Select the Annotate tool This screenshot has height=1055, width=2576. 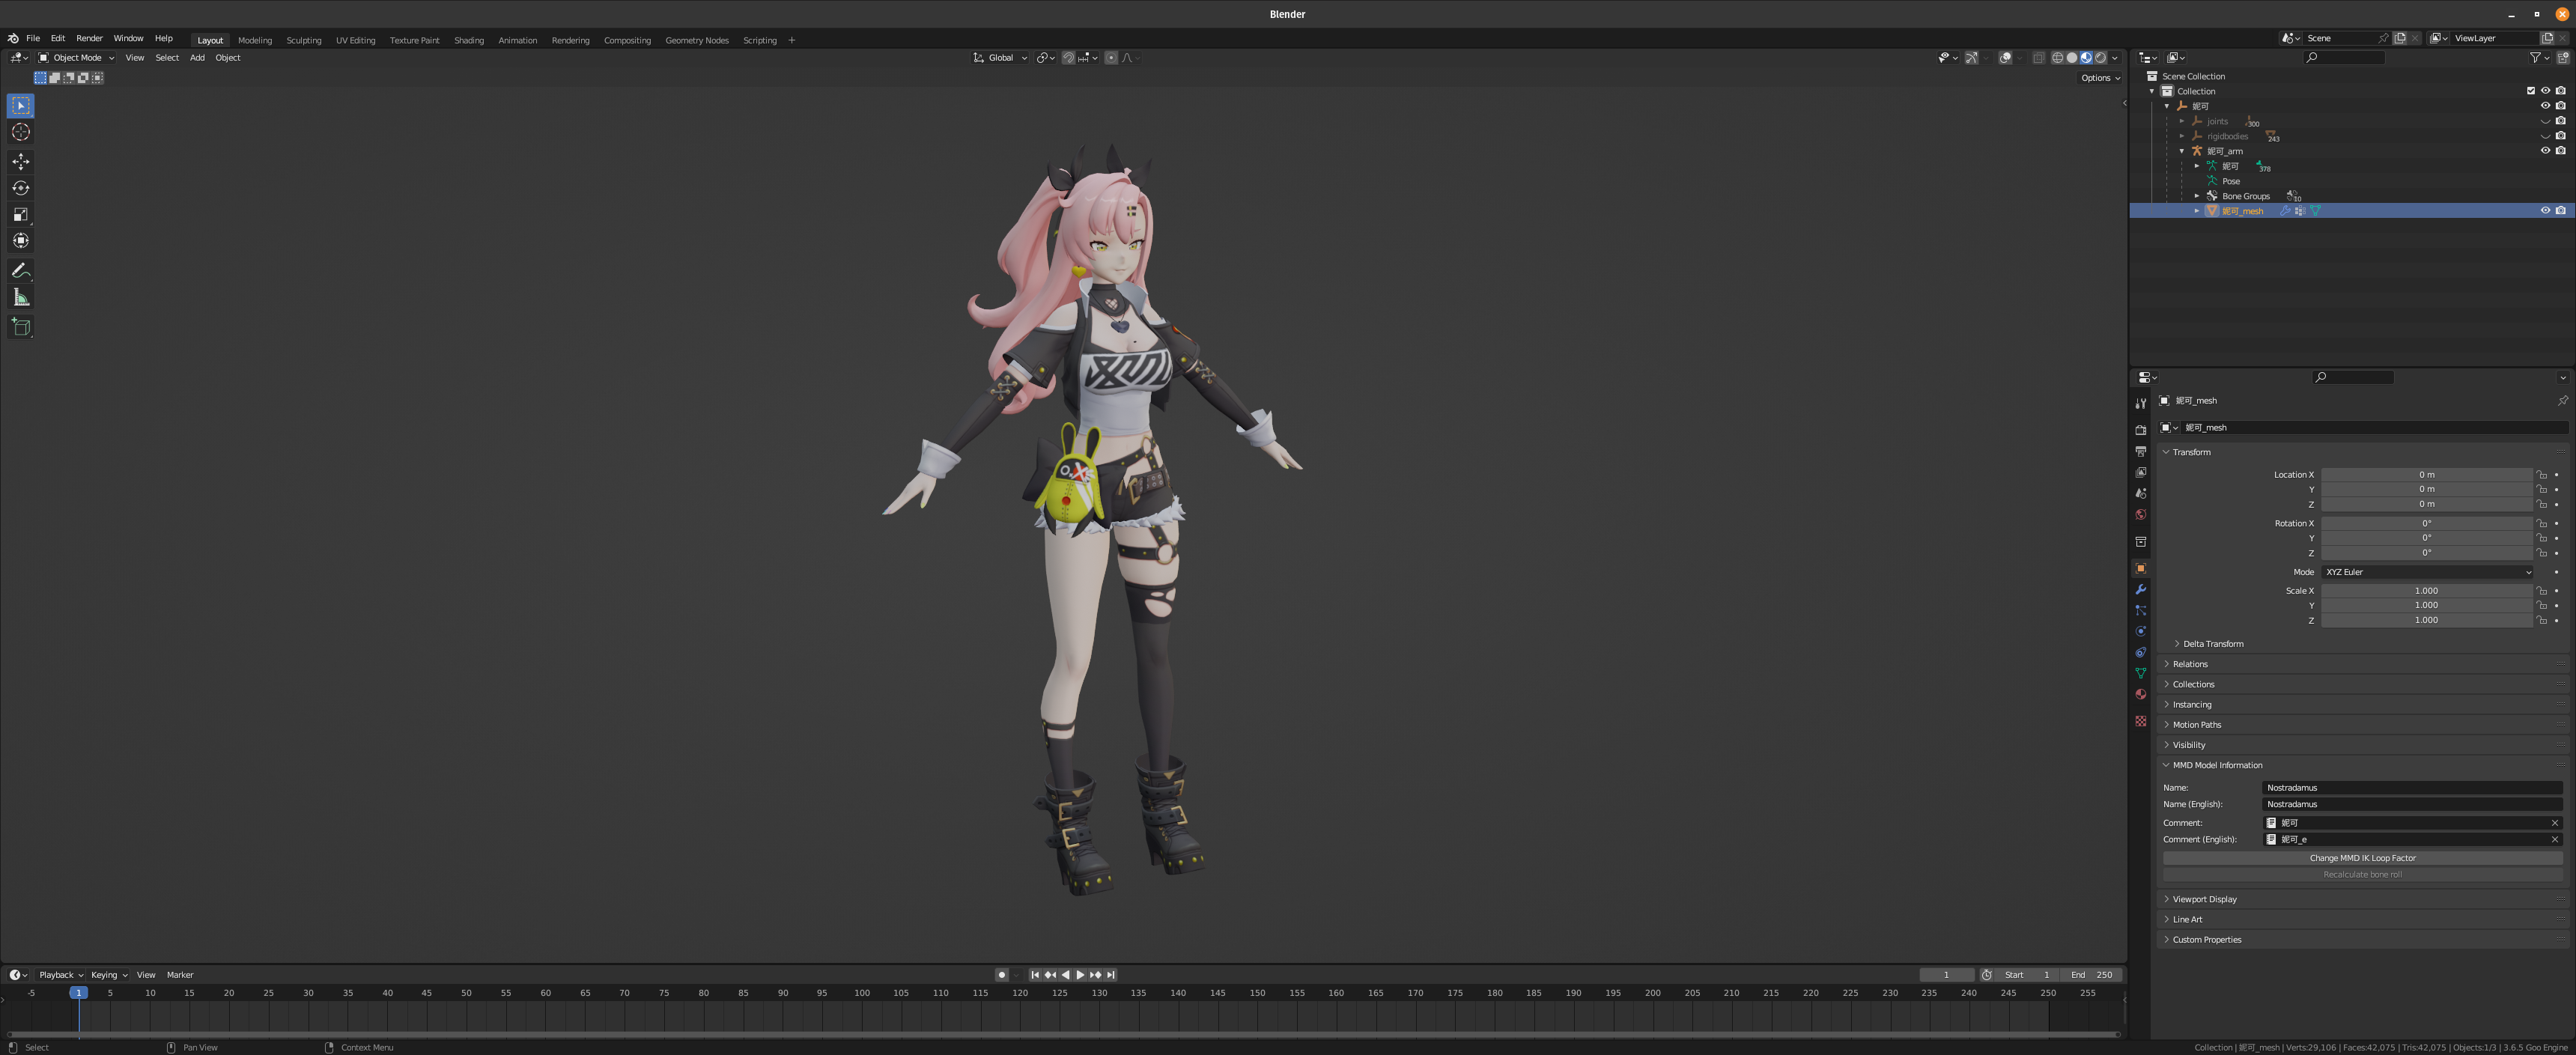tap(20, 270)
